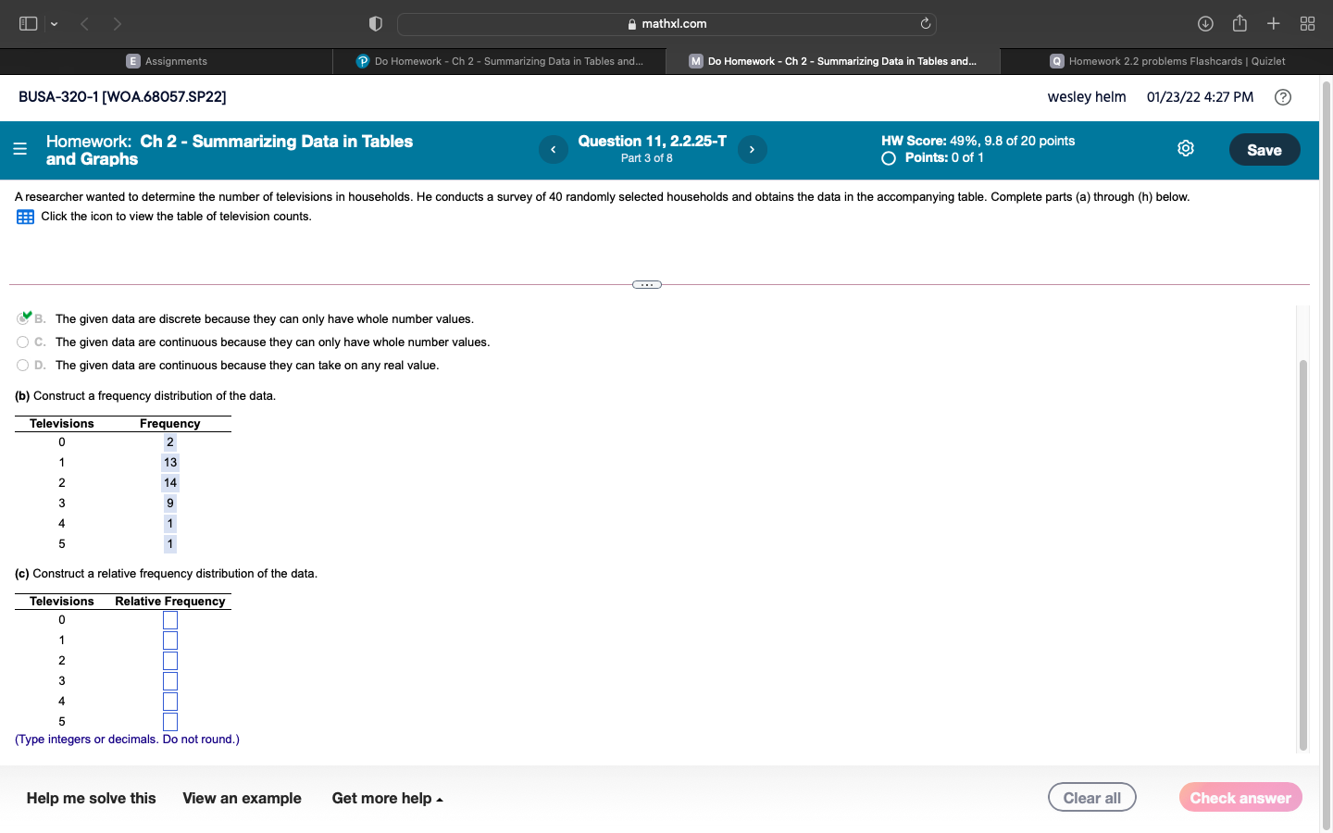
Task: Toggle the browser sidebar icon
Action: tap(28, 23)
